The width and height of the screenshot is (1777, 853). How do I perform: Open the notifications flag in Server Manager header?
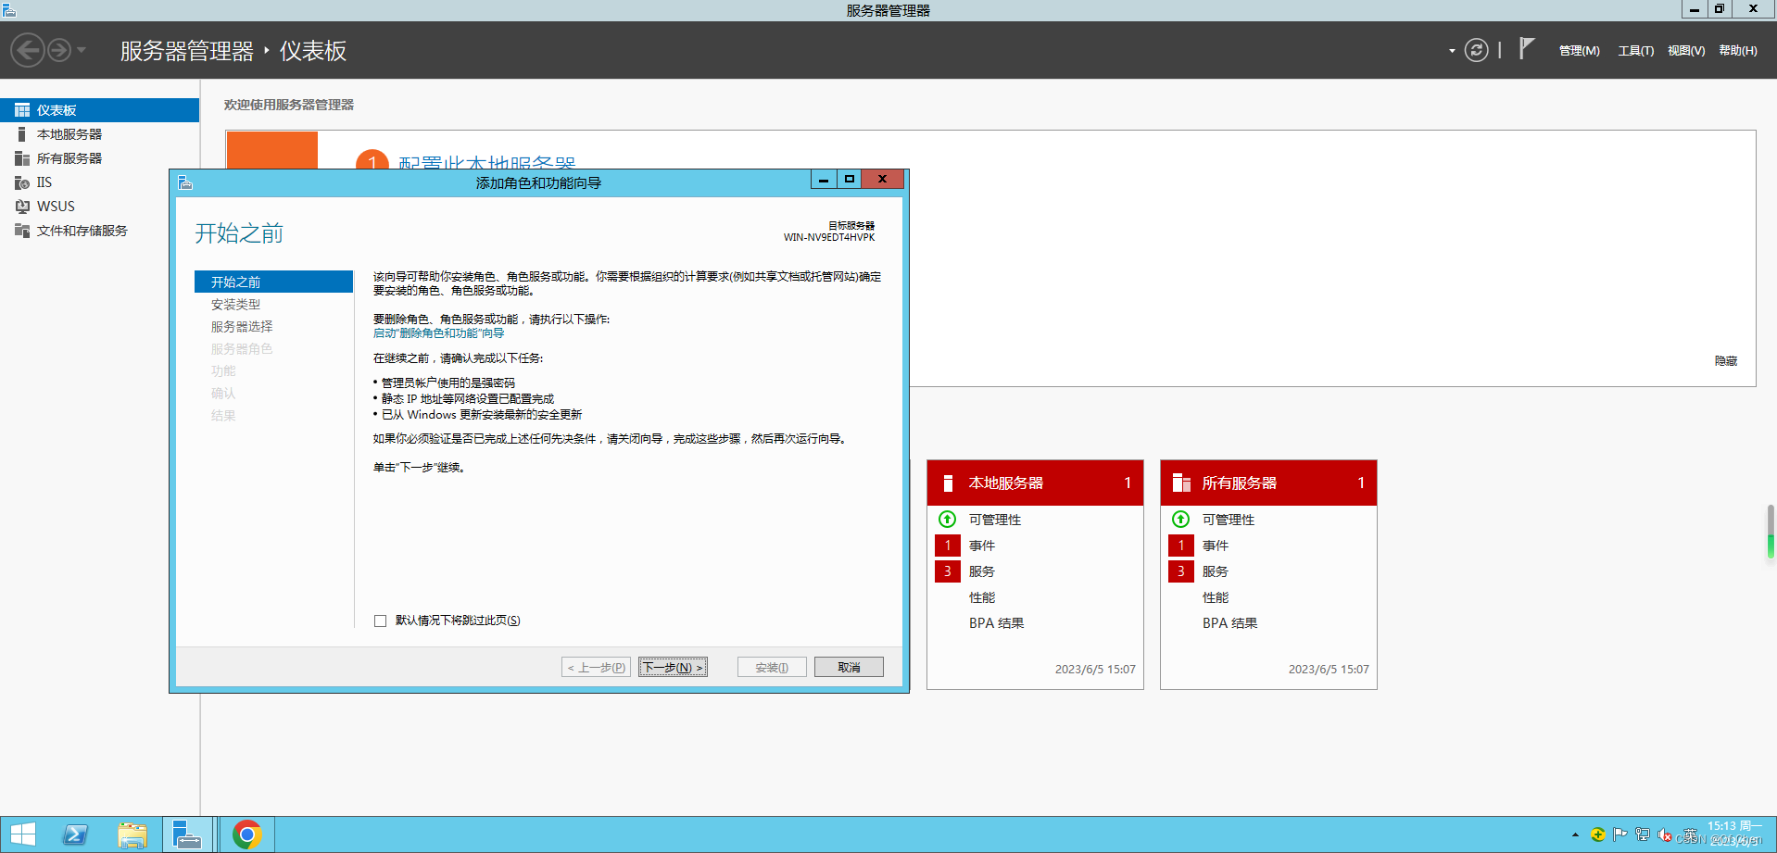1527,49
